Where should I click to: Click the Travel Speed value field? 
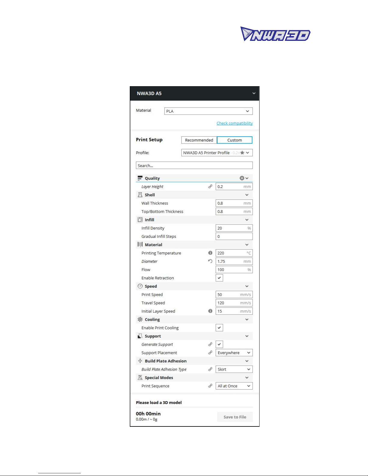coord(234,303)
